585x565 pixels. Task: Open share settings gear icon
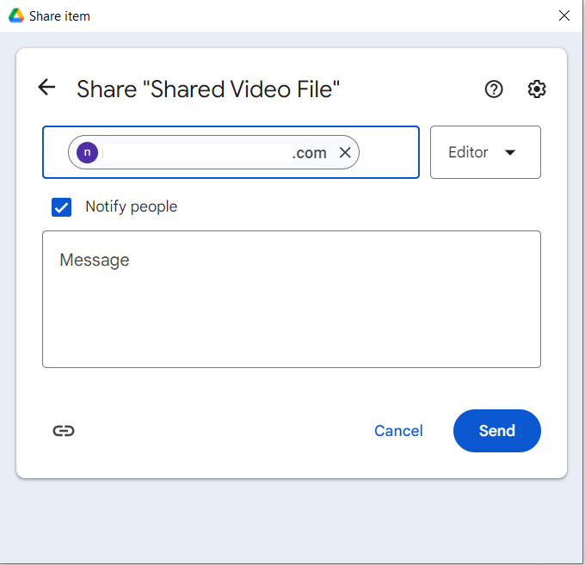click(x=537, y=89)
